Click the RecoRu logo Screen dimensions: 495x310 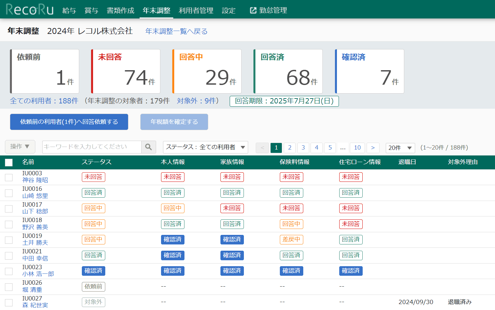30,10
